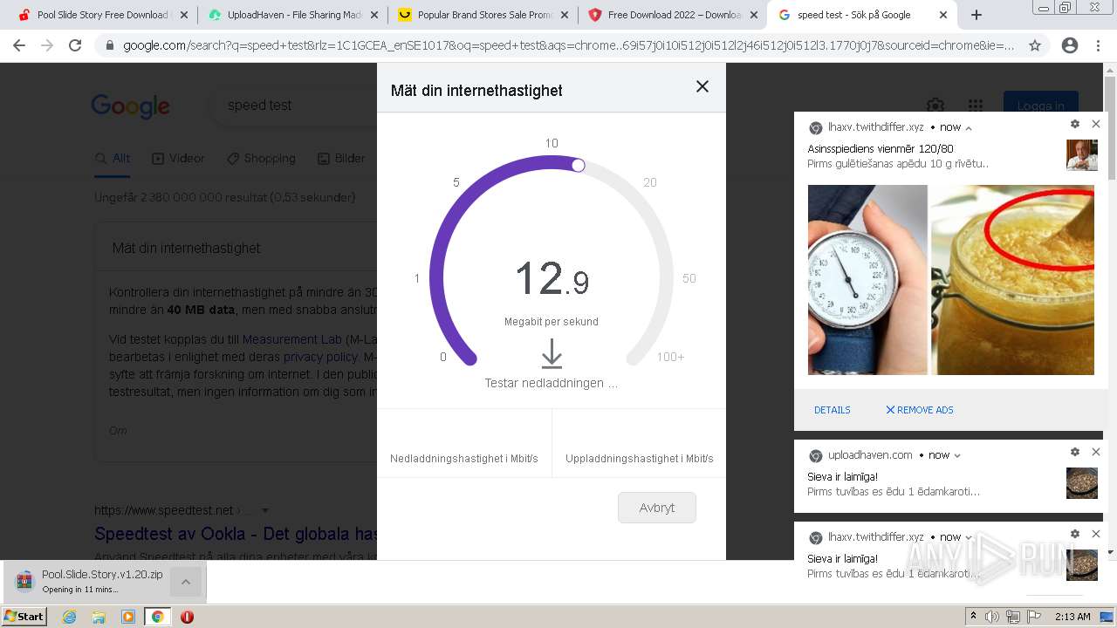Close the speed test Google tab

coord(943,15)
